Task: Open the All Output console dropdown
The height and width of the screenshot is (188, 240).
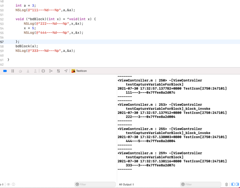Action: click(127, 184)
